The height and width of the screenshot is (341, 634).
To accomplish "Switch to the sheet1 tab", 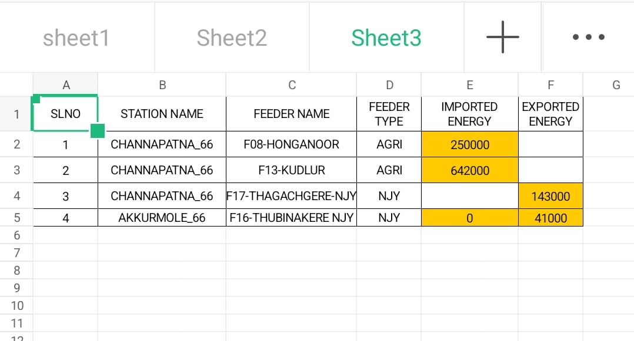I will point(76,38).
